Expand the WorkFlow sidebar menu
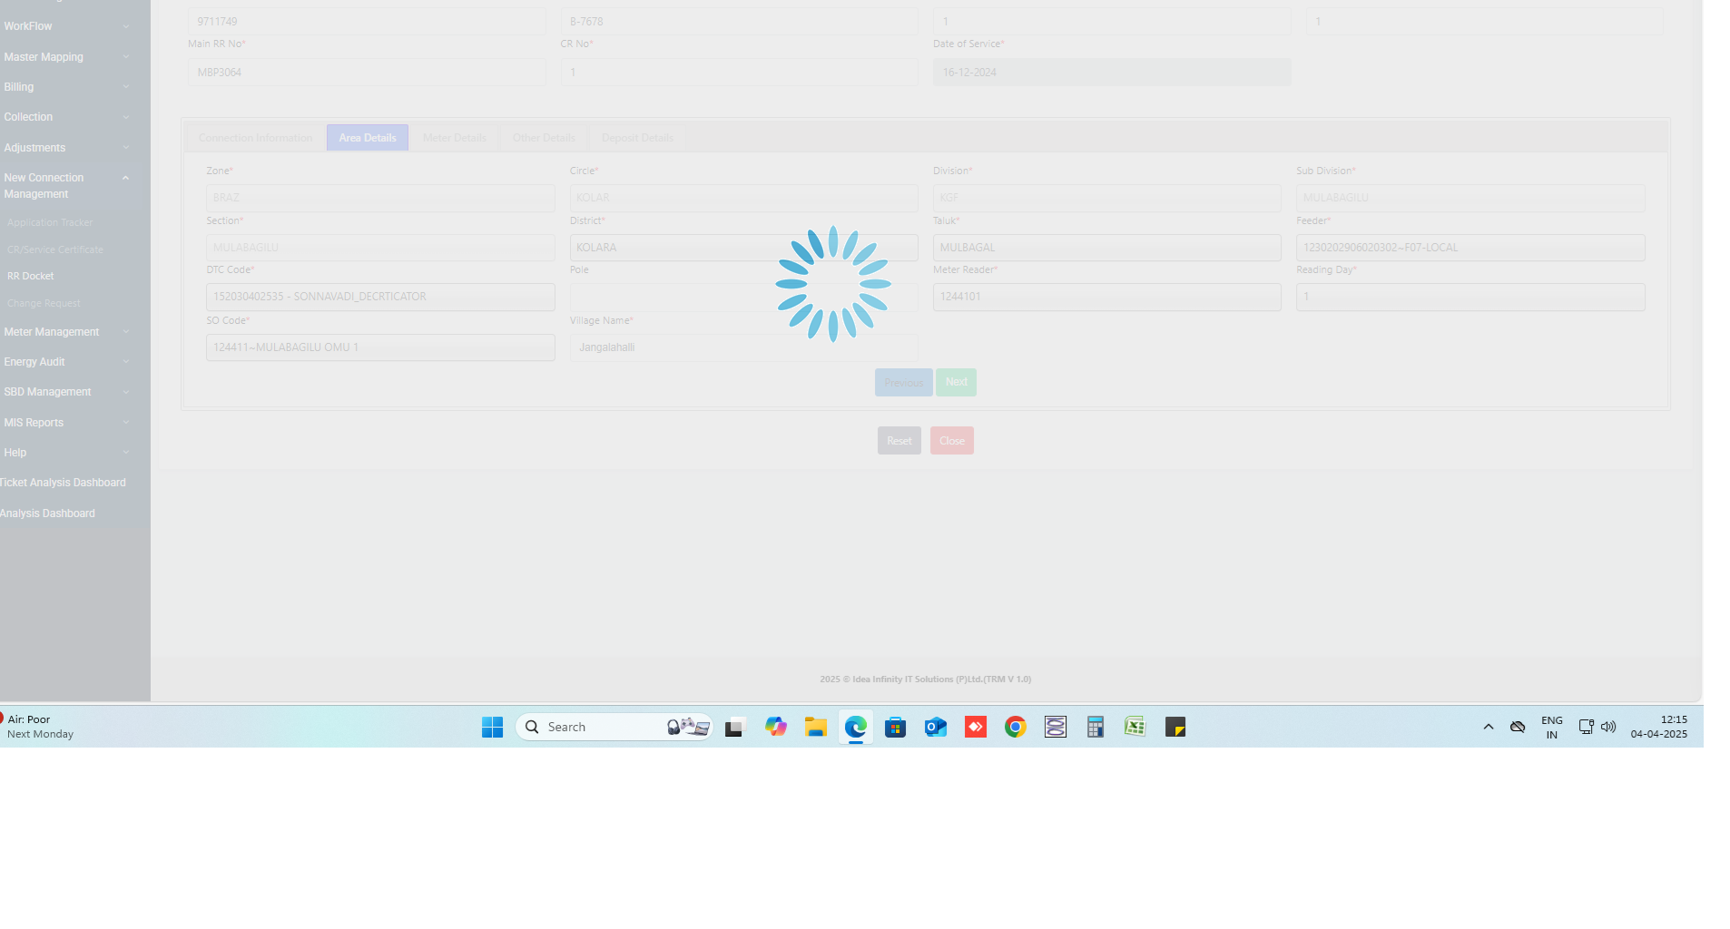This screenshot has height=929, width=1730. click(66, 26)
